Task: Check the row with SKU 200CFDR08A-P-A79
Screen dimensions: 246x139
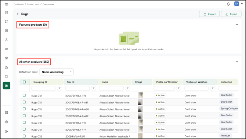Action: [24, 116]
